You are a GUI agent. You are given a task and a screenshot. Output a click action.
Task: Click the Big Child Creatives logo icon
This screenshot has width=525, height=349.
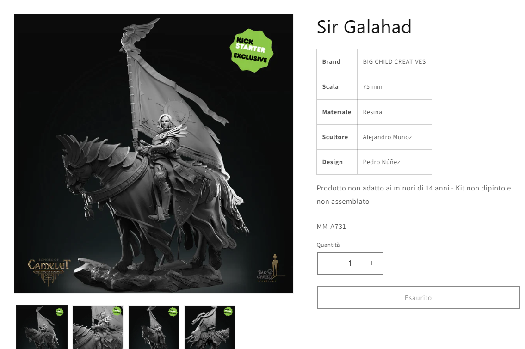click(x=271, y=268)
